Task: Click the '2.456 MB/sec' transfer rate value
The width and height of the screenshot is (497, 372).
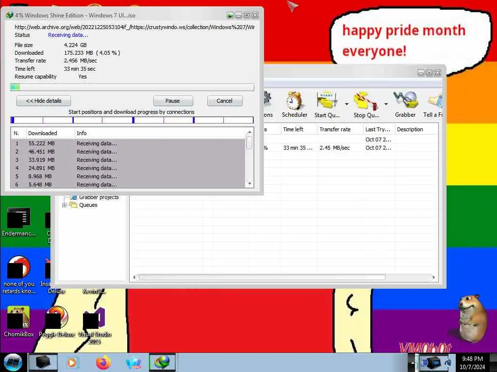Action: (x=81, y=61)
